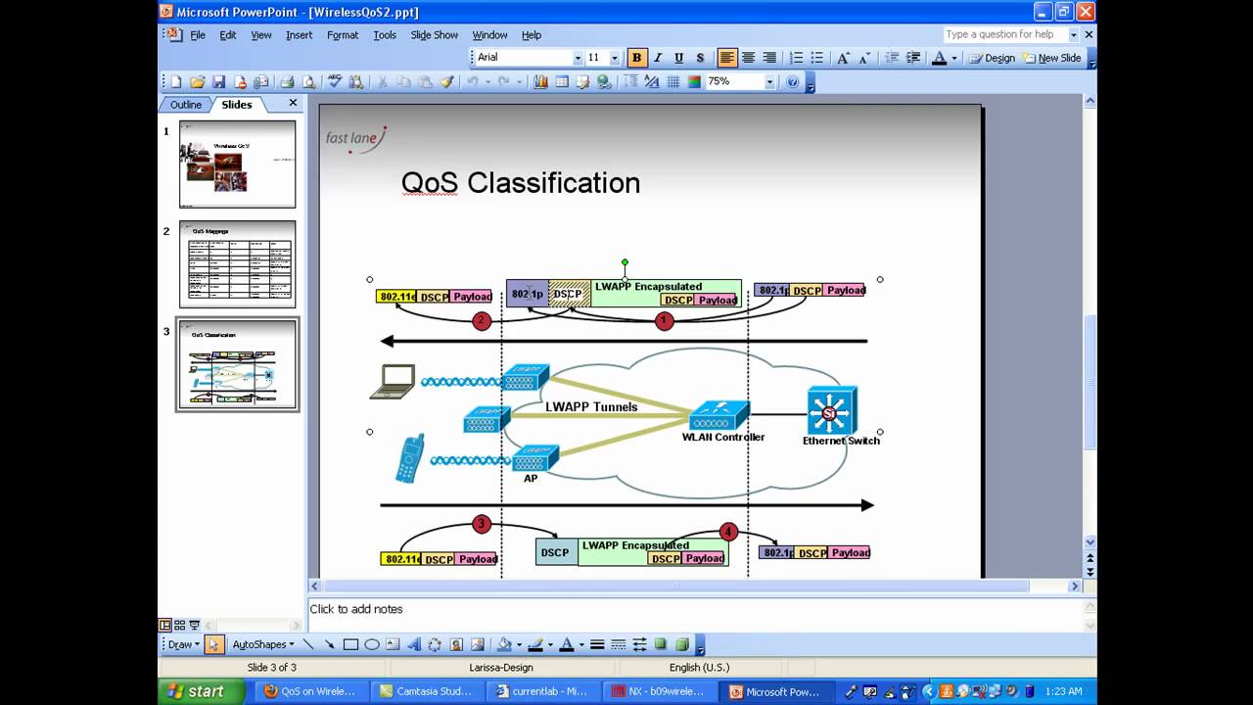Open the File menu
Image resolution: width=1253 pixels, height=705 pixels.
(198, 34)
